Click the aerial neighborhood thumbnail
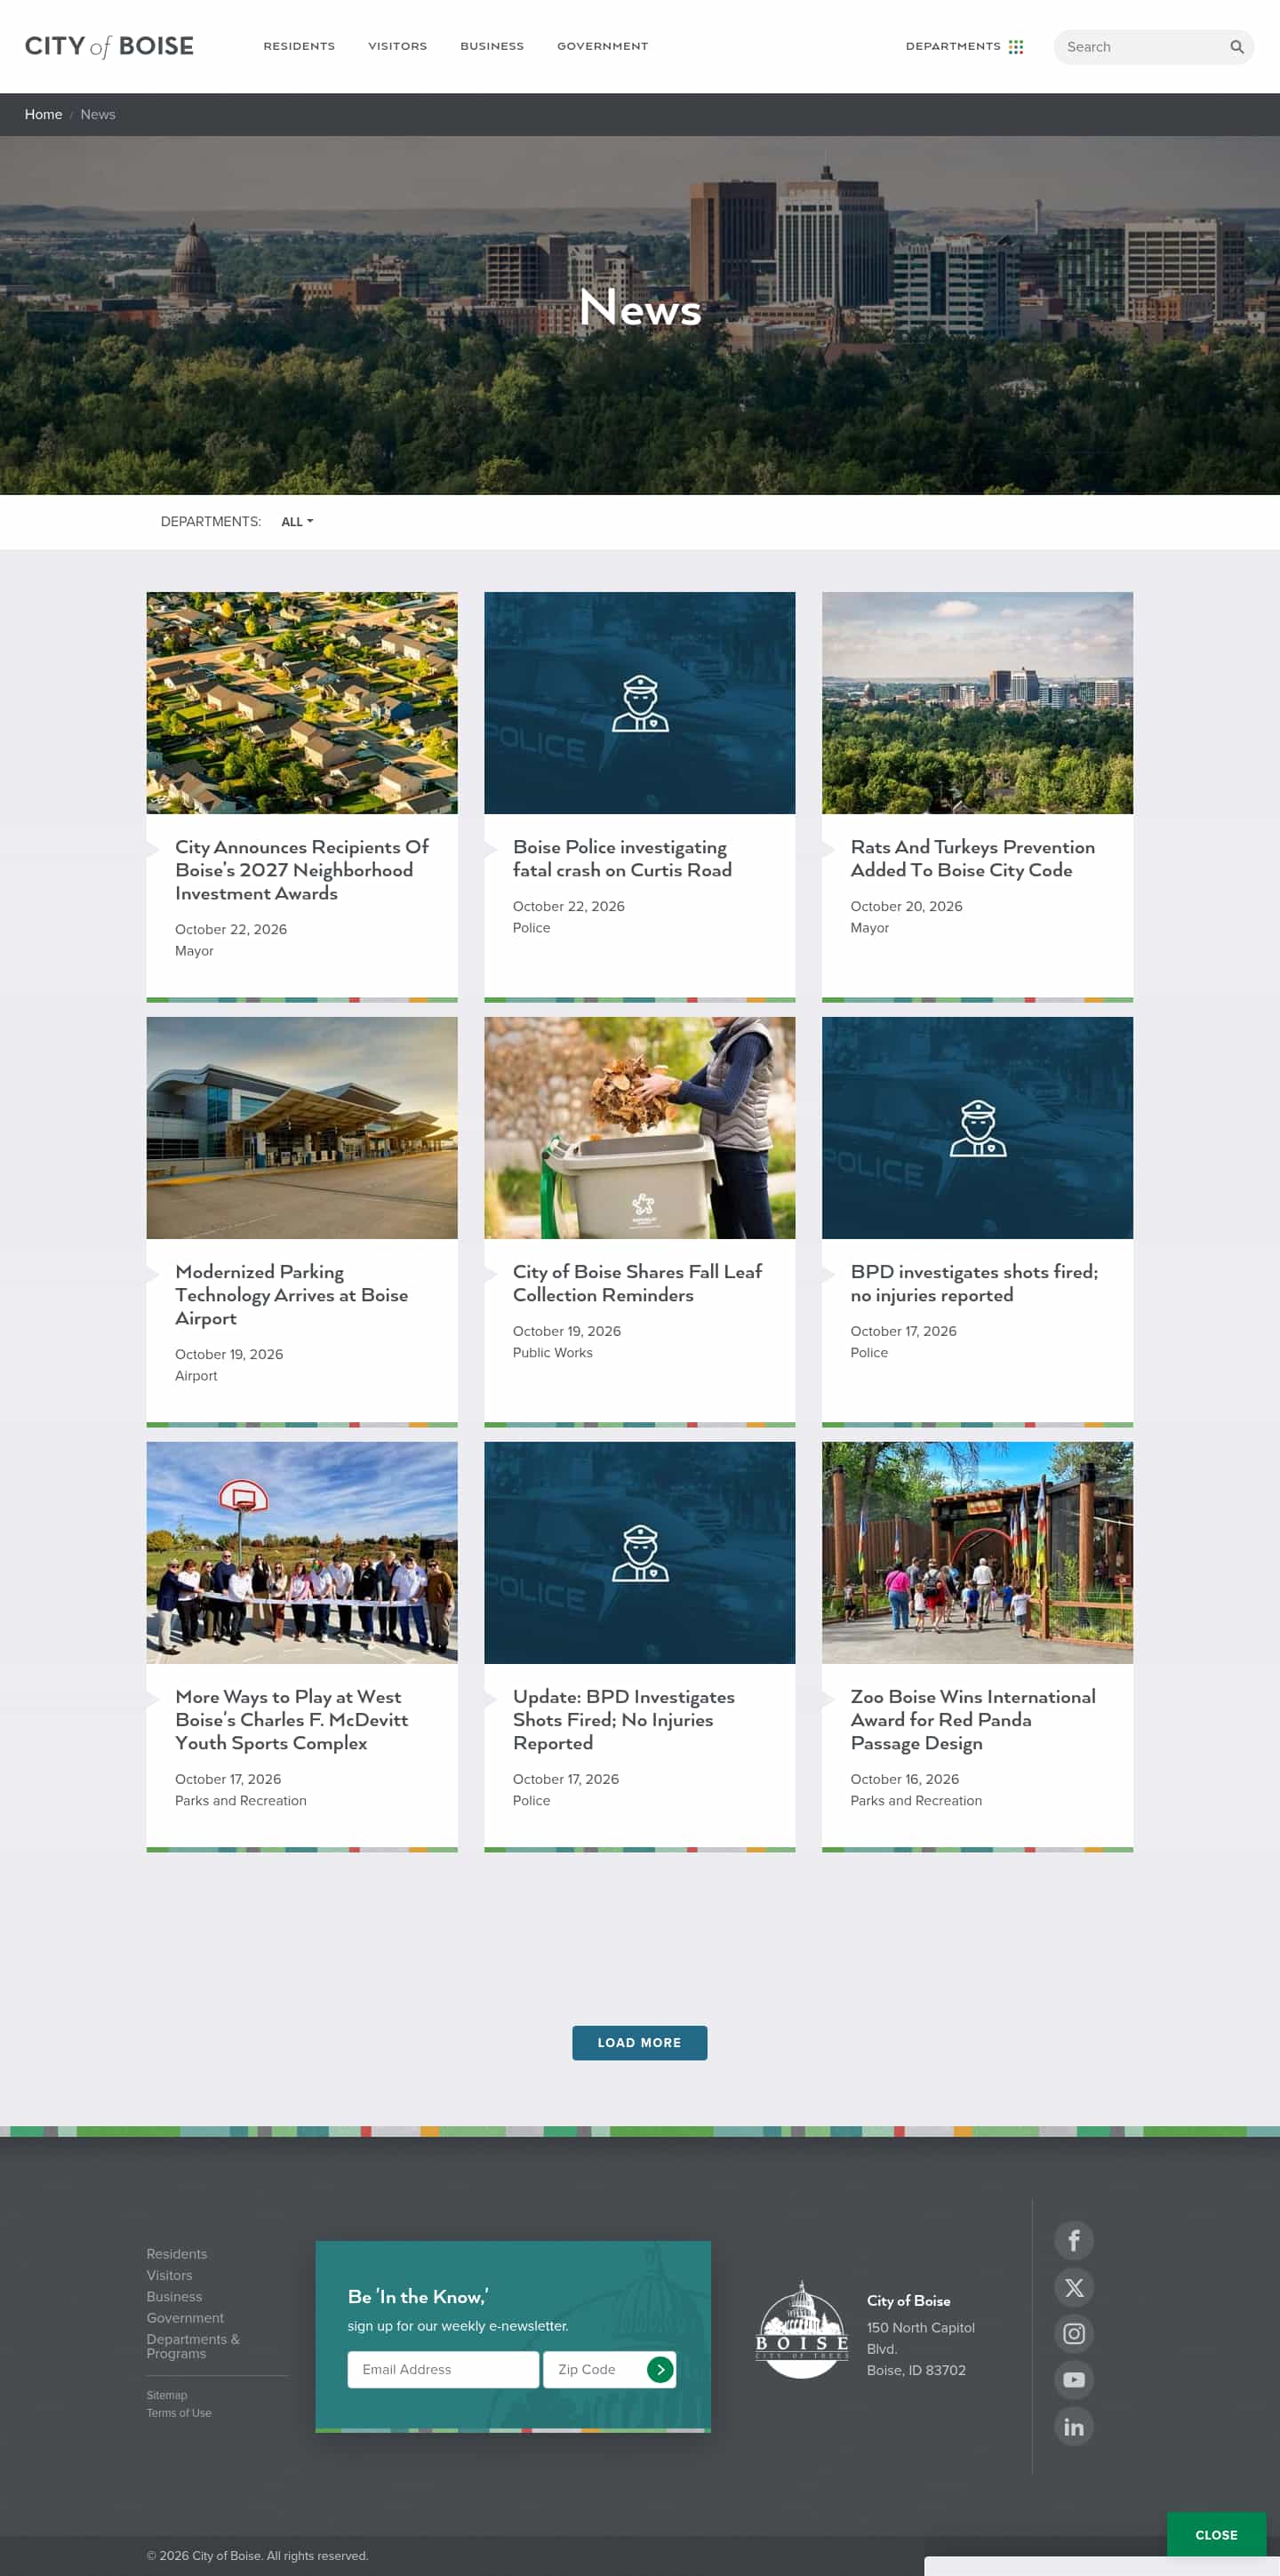Screen dimensions: 1280x2576 click(302, 703)
